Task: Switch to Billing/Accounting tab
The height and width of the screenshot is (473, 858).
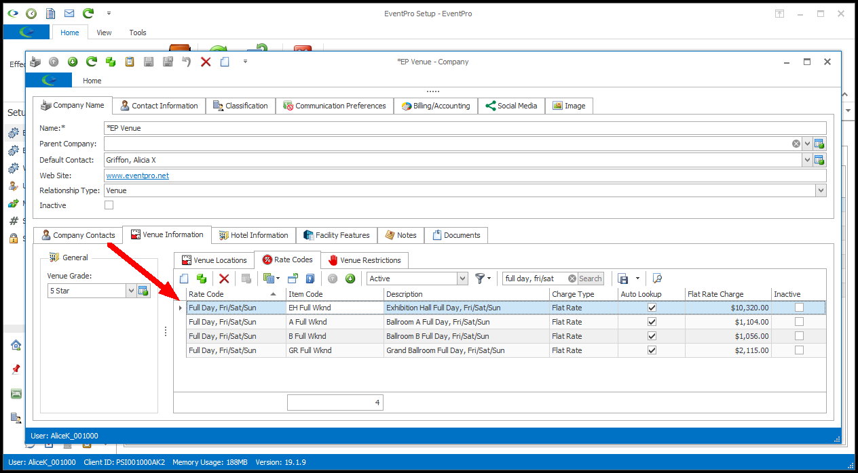Action: point(435,106)
